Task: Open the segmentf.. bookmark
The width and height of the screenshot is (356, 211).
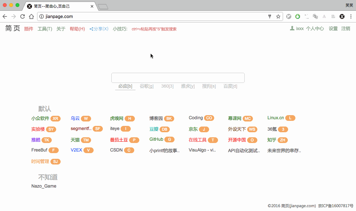Action: 81,128
